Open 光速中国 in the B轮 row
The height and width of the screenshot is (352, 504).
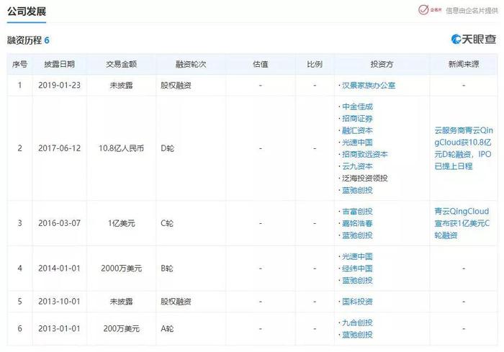point(357,256)
